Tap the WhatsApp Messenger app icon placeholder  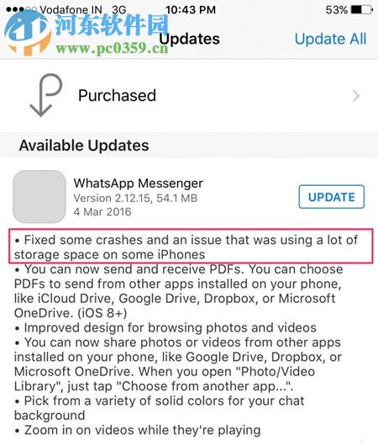[x=39, y=197]
